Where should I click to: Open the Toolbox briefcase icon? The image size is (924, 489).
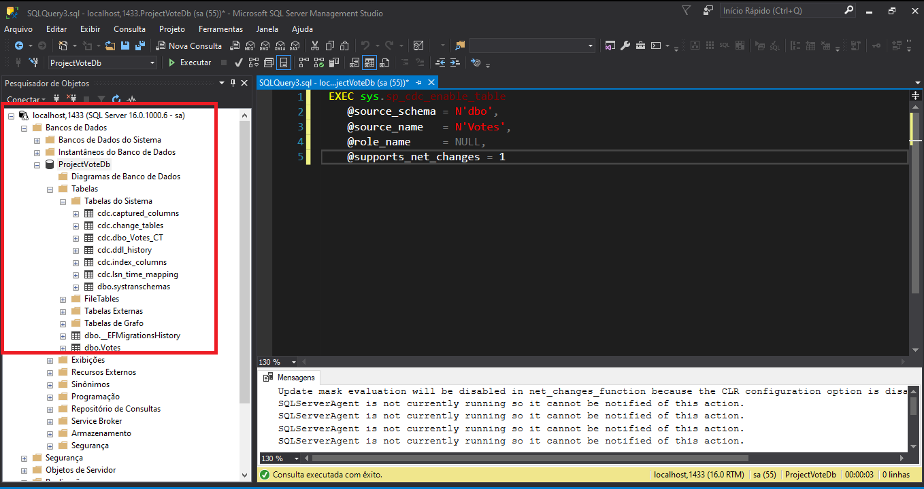[x=641, y=46]
